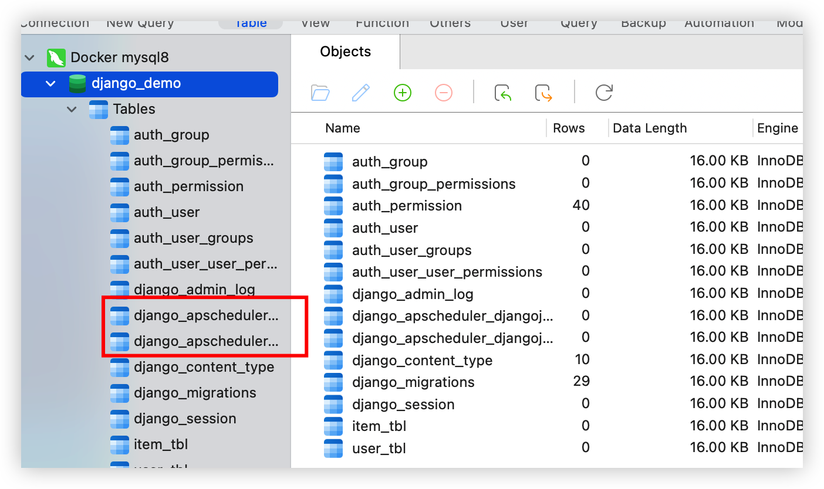
Task: Click the Design Table pencil icon
Action: click(360, 93)
